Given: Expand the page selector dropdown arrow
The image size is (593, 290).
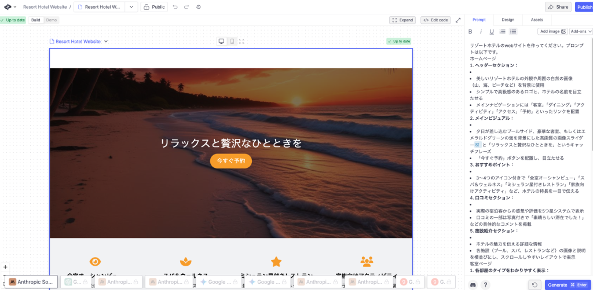Looking at the screenshot, I should 131,7.
